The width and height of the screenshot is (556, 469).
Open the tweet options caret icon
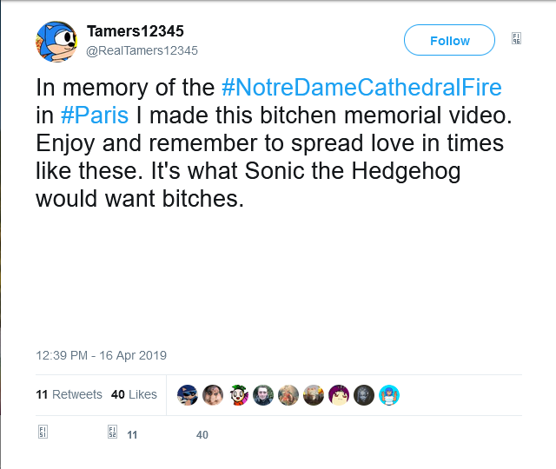tap(516, 39)
